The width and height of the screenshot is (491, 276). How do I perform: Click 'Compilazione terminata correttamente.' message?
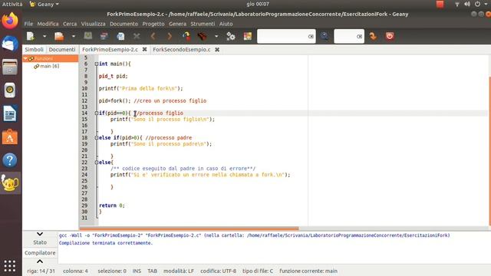coord(106,243)
